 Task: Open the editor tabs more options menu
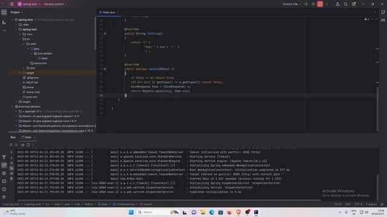coord(375,12)
